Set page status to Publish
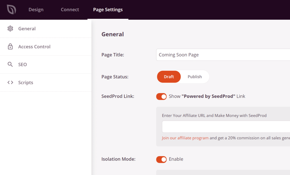 pos(195,77)
